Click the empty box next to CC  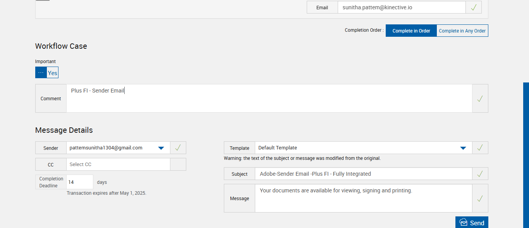click(178, 164)
